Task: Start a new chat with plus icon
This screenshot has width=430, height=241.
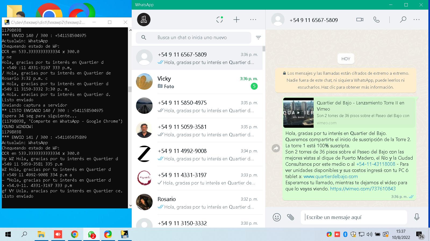Action: [236, 20]
